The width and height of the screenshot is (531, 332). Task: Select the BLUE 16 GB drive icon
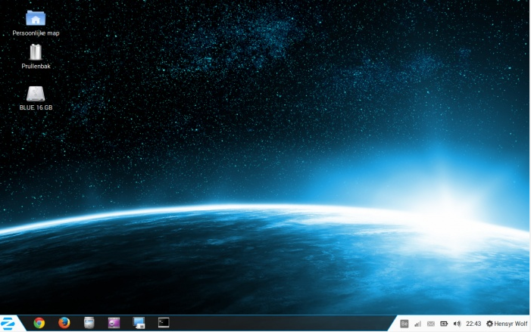click(x=36, y=94)
